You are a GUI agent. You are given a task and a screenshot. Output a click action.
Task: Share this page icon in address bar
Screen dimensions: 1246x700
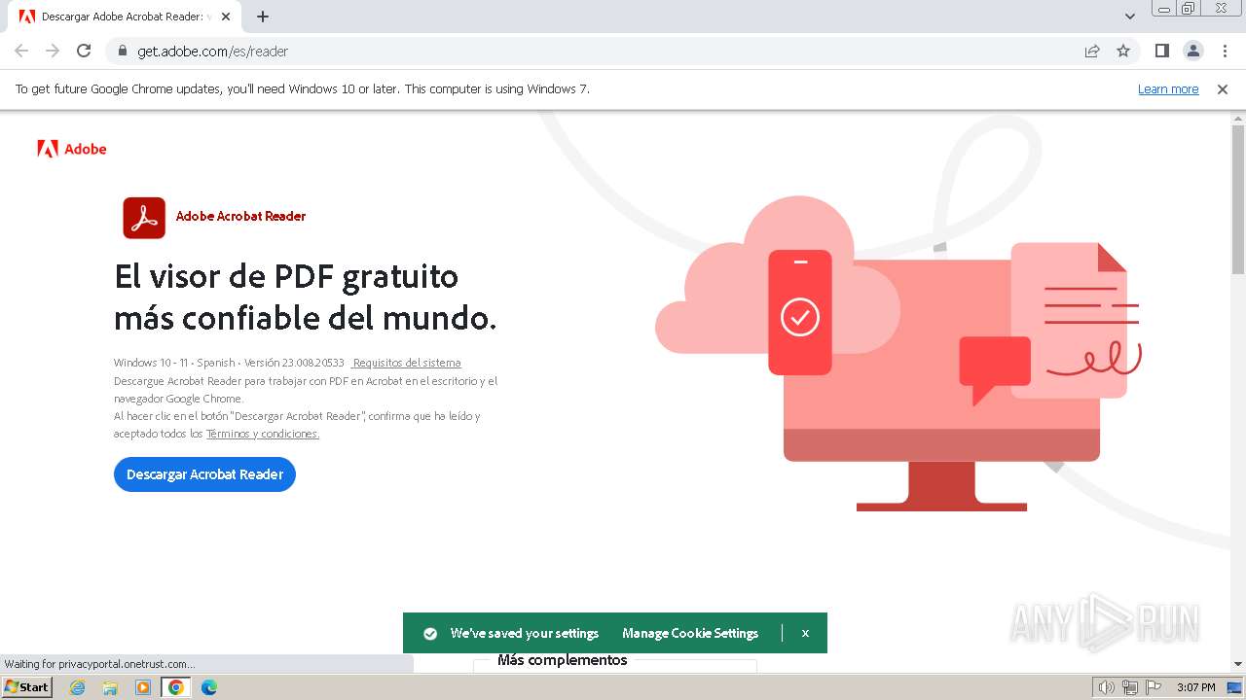pos(1092,51)
